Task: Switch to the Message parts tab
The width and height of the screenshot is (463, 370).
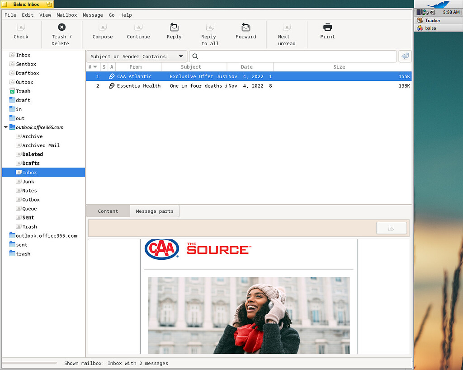Action: [x=155, y=211]
